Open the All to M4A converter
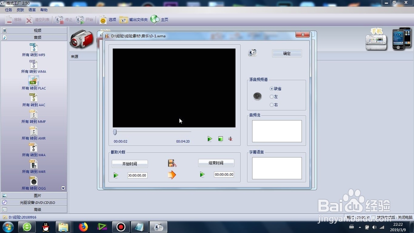This screenshot has width=414, height=233. click(x=34, y=148)
